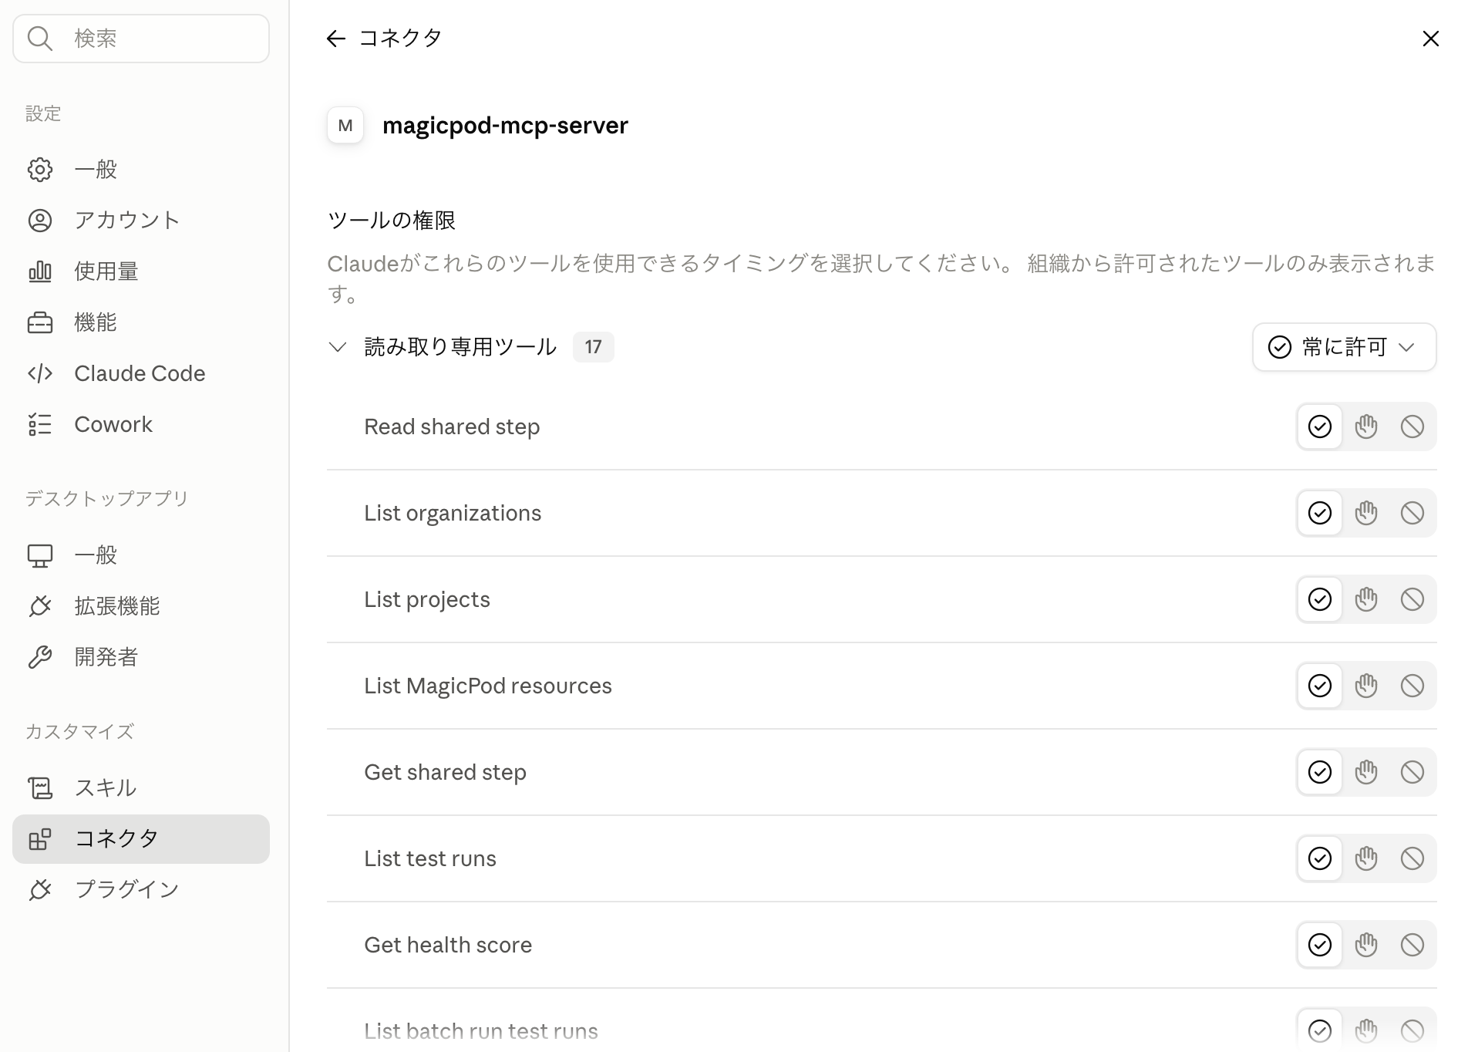This screenshot has height=1052, width=1468.
Task: Close the settings dialog with the X
Action: [x=1430, y=39]
